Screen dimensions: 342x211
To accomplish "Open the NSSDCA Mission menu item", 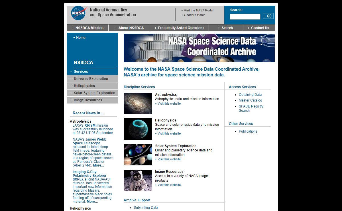I will pos(88,28).
